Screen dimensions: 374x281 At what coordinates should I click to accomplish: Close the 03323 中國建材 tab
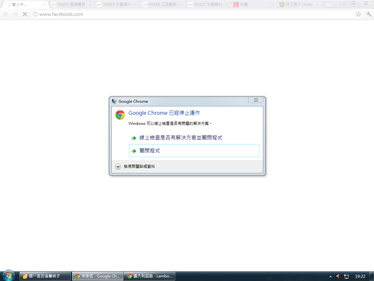[x=227, y=5]
